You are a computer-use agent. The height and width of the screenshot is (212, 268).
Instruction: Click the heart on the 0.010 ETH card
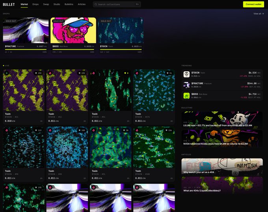coord(36,73)
